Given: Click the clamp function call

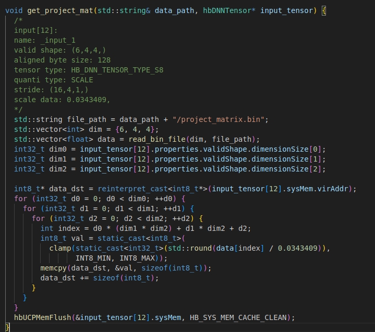Looking at the screenshot, I should [60, 248].
